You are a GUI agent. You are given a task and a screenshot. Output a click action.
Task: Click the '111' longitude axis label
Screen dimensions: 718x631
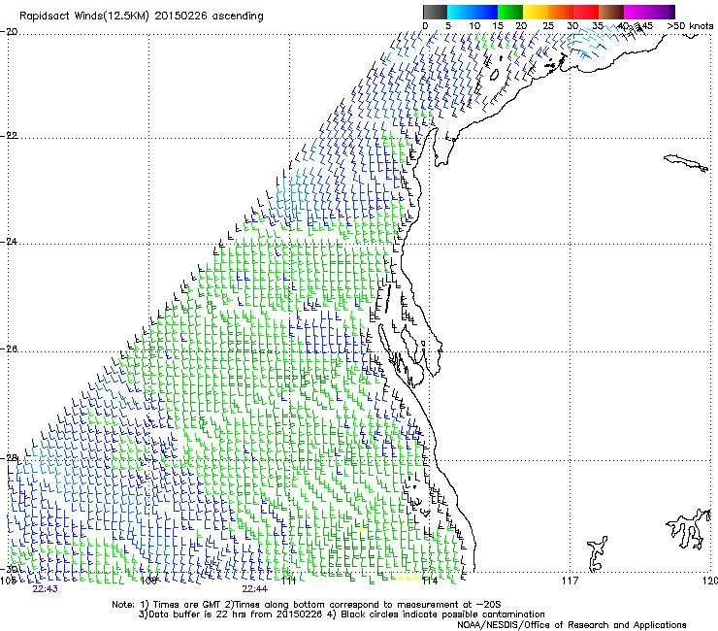pos(289,581)
